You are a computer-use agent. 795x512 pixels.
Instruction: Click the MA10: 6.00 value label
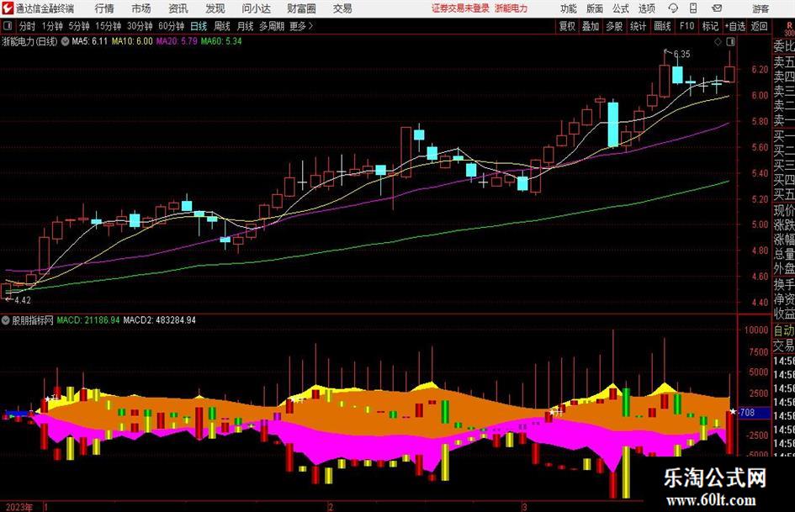point(132,41)
